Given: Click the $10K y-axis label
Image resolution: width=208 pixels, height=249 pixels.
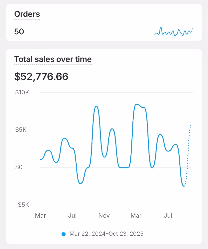Looking at the screenshot, I should tap(22, 92).
